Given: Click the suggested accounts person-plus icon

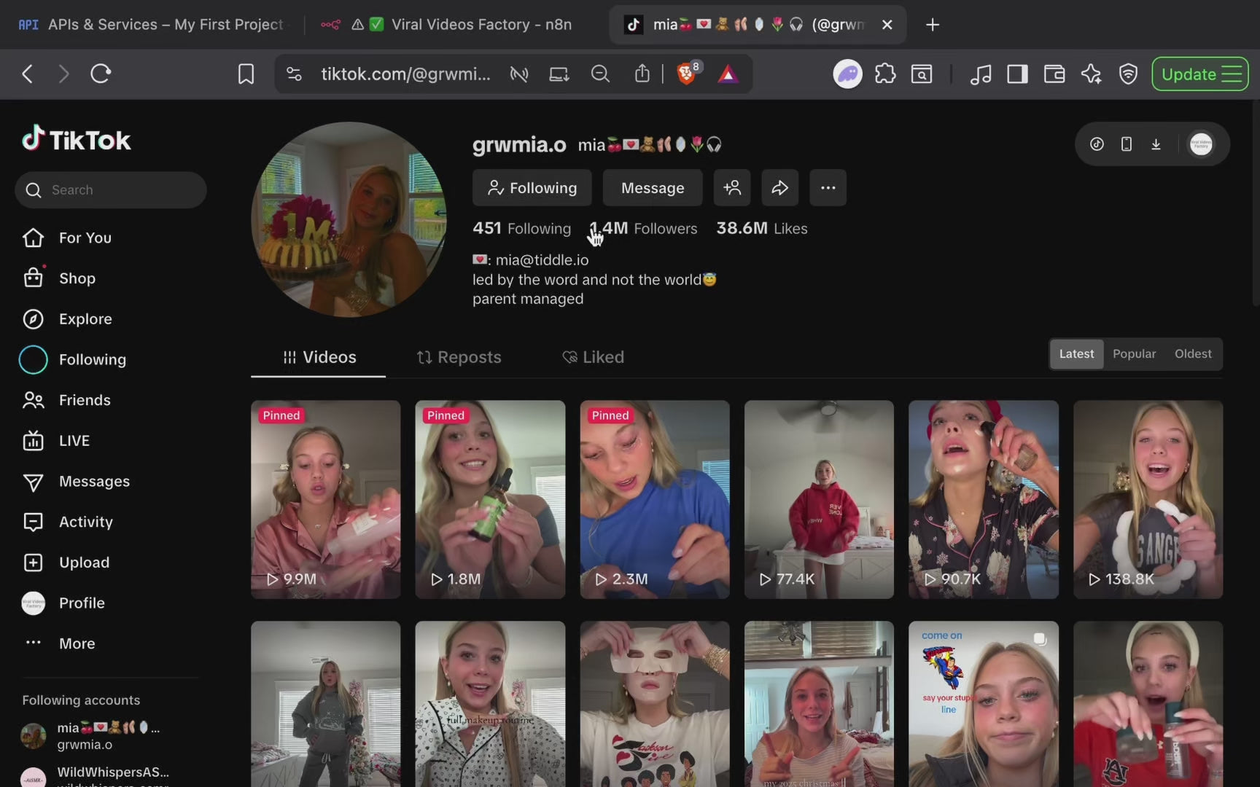Looking at the screenshot, I should pos(732,188).
